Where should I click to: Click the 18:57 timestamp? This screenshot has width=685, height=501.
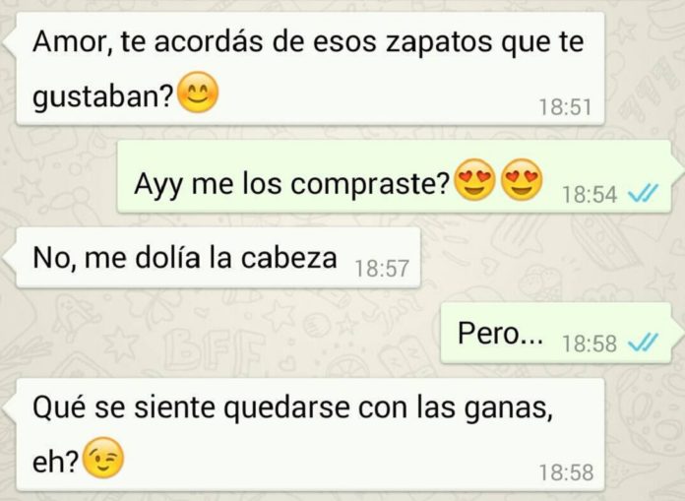click(x=382, y=268)
